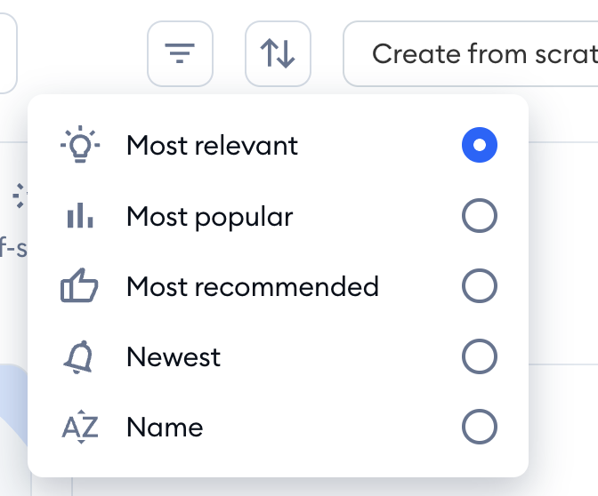Click the sparkle icon behind the menu
Screen dimensions: 598x496
coord(20,196)
